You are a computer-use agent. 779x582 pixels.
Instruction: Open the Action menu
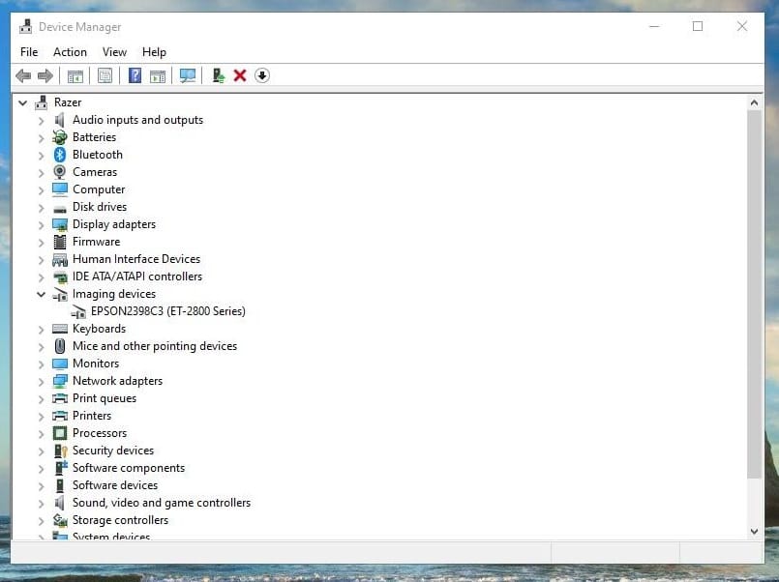70,52
